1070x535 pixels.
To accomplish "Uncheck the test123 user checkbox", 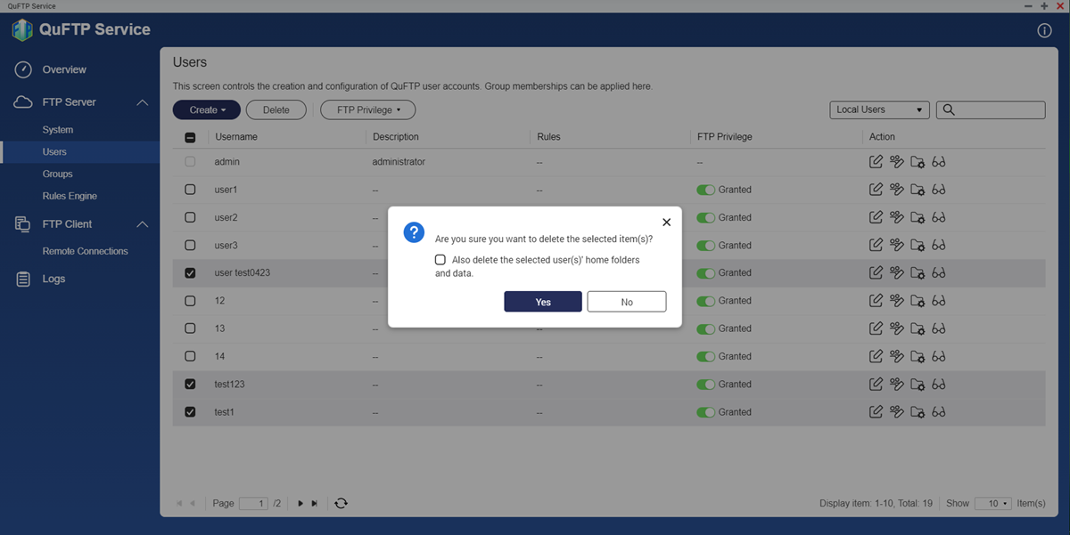I will click(190, 385).
